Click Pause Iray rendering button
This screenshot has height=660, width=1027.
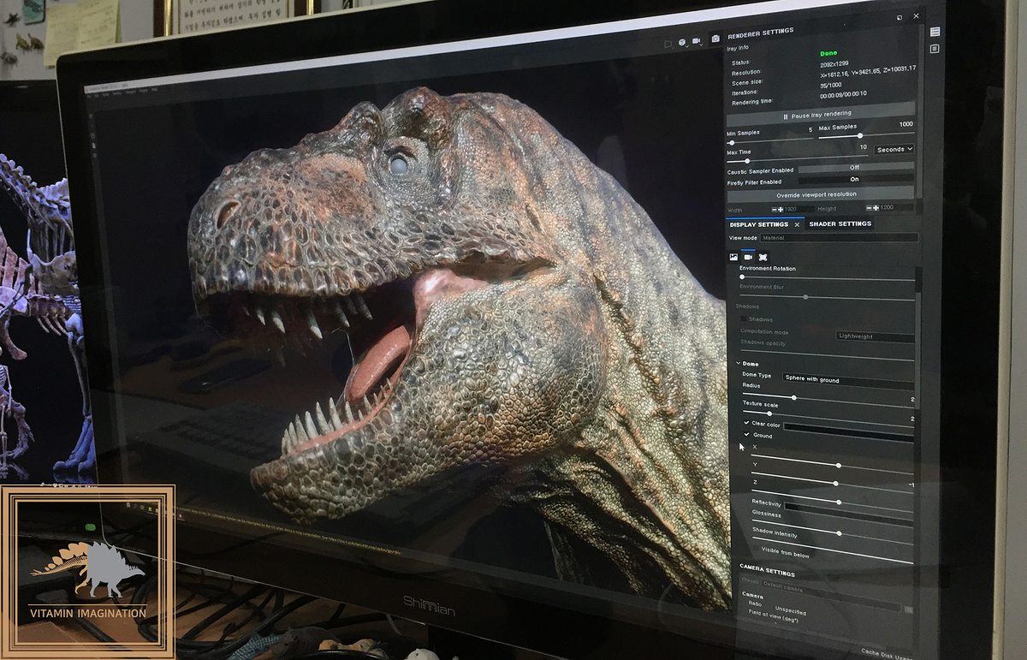pos(821,114)
